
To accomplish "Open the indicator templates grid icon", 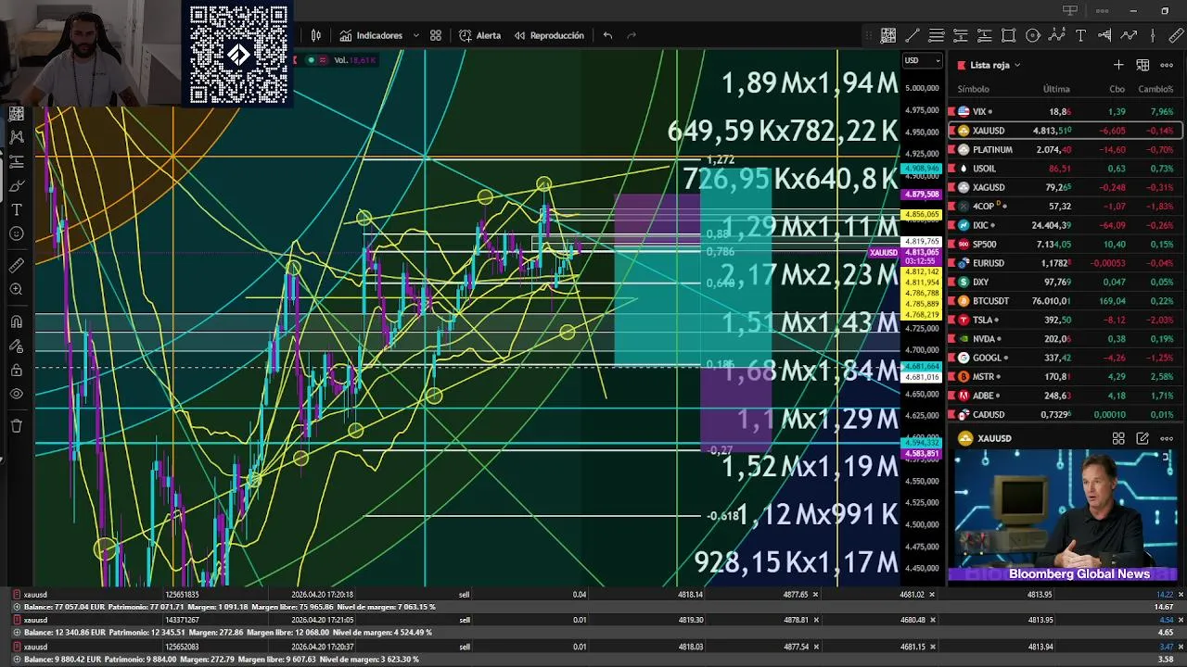I will 436,35.
